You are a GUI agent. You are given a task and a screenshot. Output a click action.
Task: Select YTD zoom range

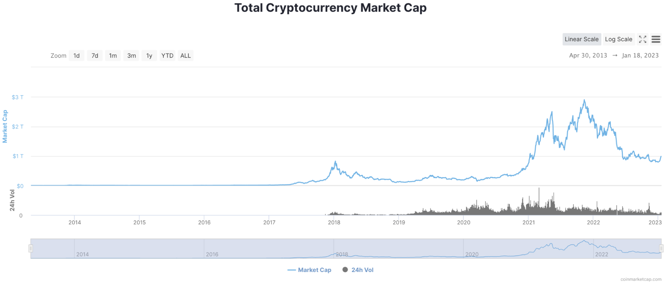tap(167, 56)
